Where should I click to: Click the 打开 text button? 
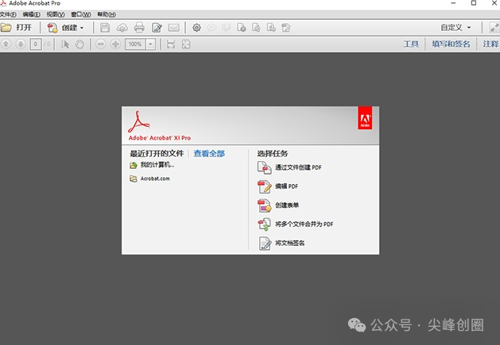(24, 28)
